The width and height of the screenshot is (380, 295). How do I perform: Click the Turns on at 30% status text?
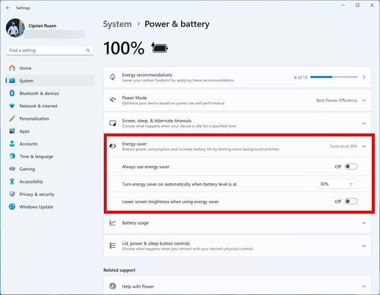[x=343, y=146]
